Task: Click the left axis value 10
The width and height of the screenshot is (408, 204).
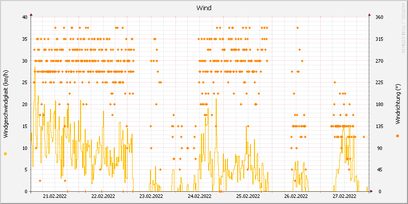Action: (24, 148)
